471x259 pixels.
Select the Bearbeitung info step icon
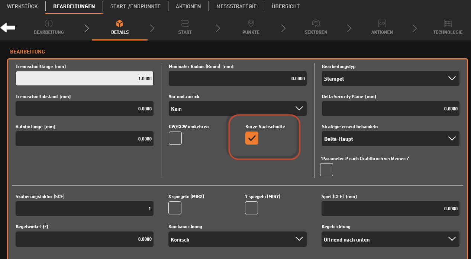click(x=49, y=24)
